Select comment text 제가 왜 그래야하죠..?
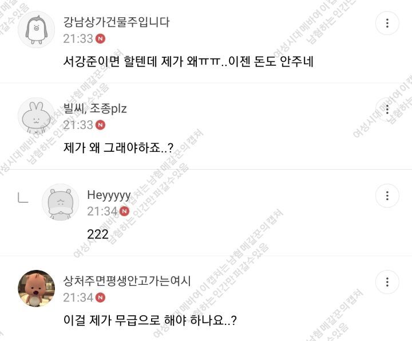Screen dimensions: 412x341 point(118,148)
